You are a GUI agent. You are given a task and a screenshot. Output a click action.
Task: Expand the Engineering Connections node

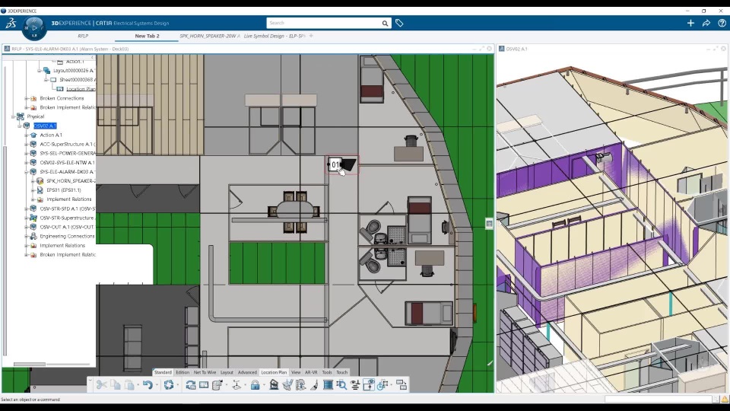click(27, 236)
